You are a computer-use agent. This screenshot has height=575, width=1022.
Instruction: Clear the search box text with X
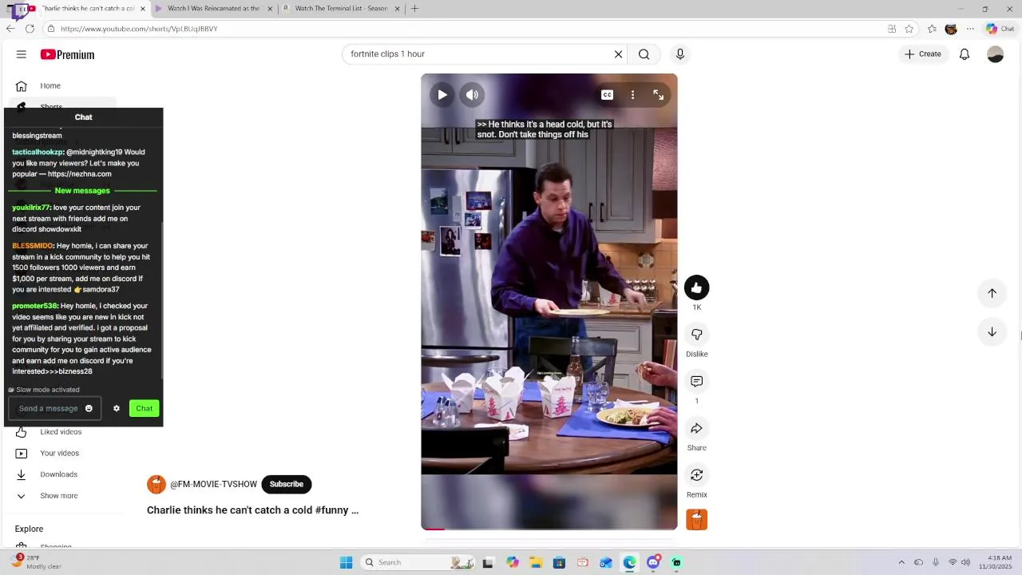[618, 54]
